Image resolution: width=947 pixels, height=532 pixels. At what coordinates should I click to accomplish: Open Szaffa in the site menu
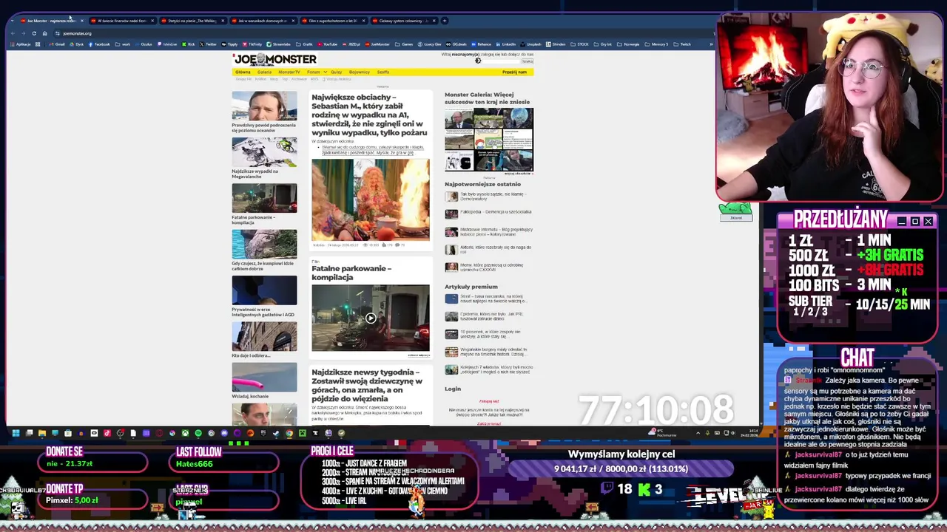point(383,72)
